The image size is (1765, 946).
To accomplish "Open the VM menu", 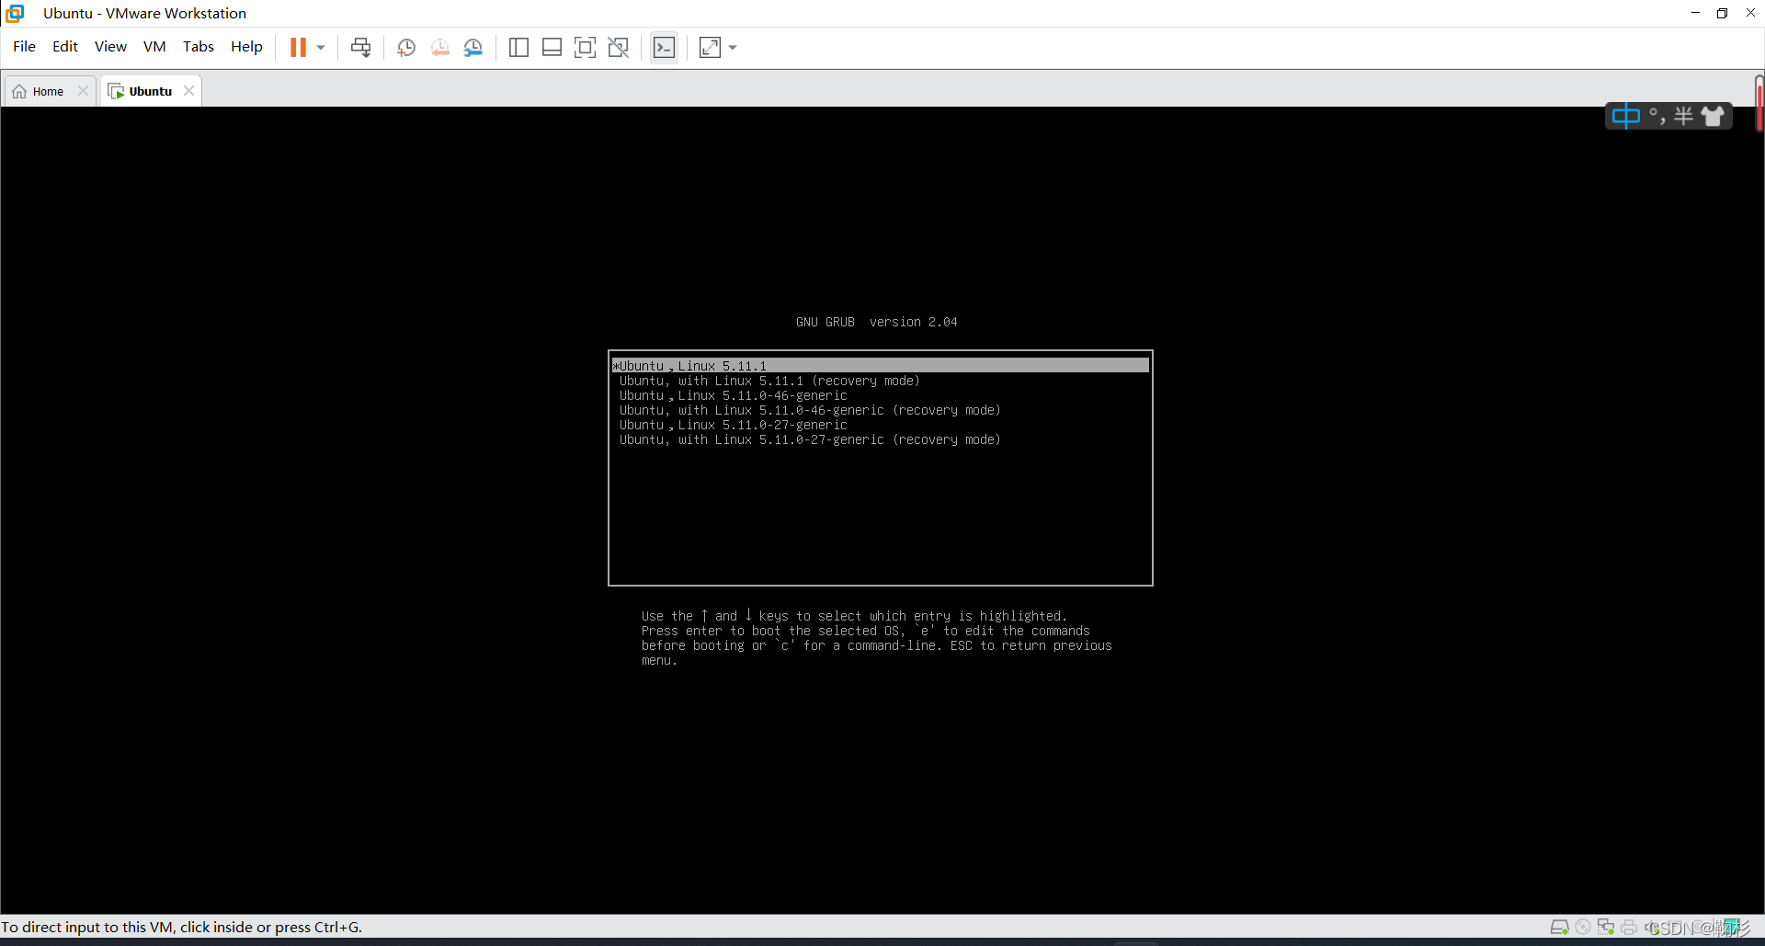I will pyautogui.click(x=154, y=46).
